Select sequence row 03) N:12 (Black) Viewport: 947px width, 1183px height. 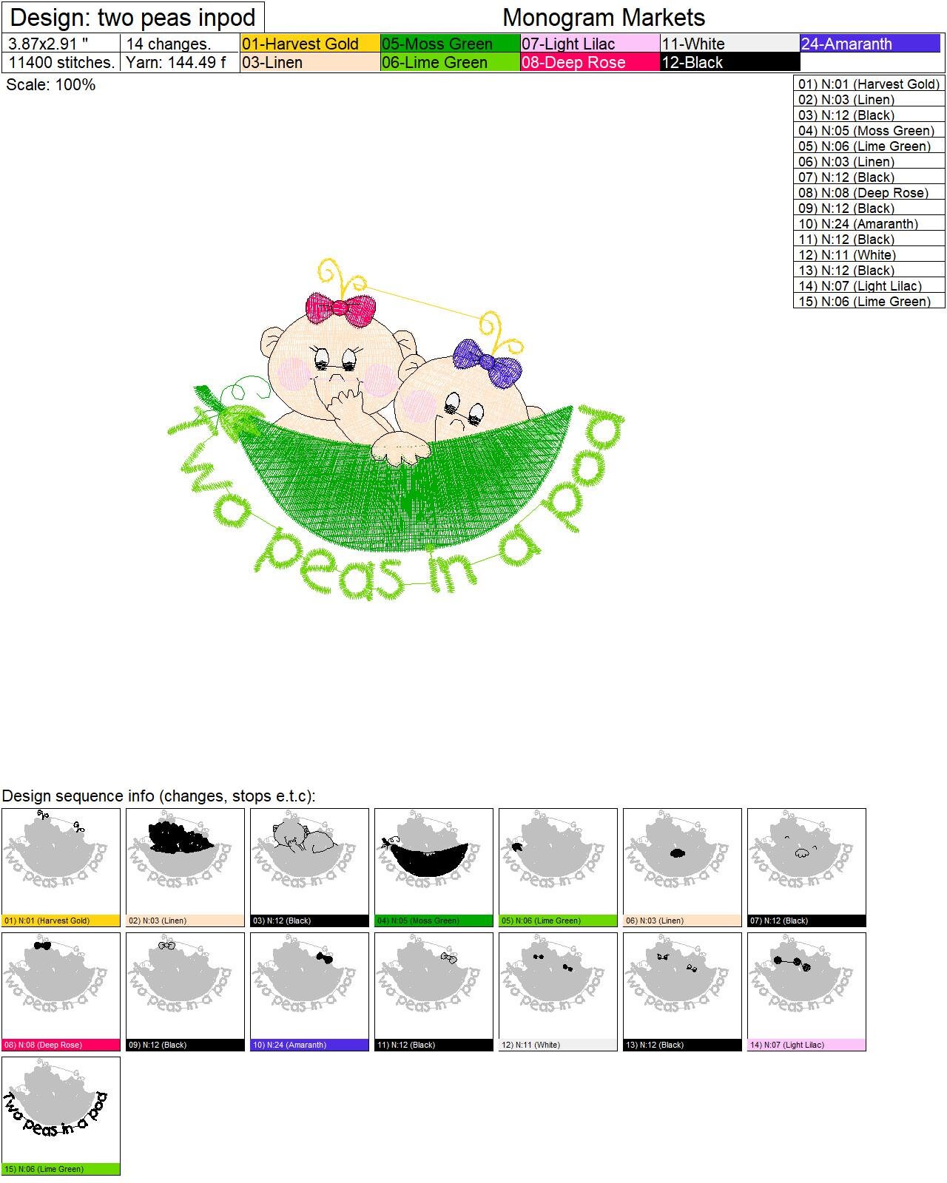click(x=869, y=115)
